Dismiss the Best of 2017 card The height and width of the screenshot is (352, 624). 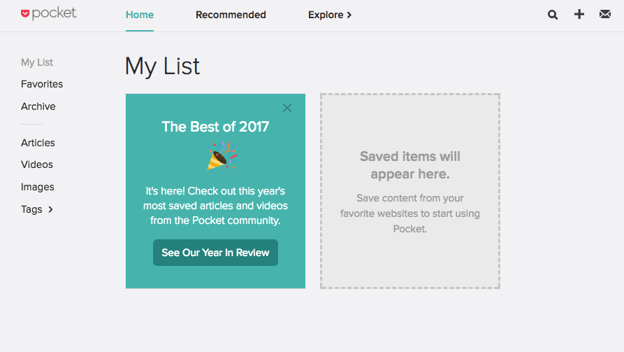click(287, 108)
